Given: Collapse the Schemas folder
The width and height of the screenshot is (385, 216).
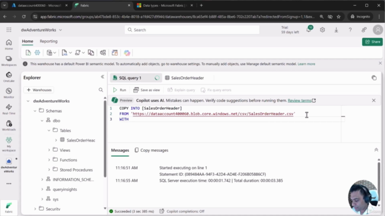Looking at the screenshot, I should 35,111.
